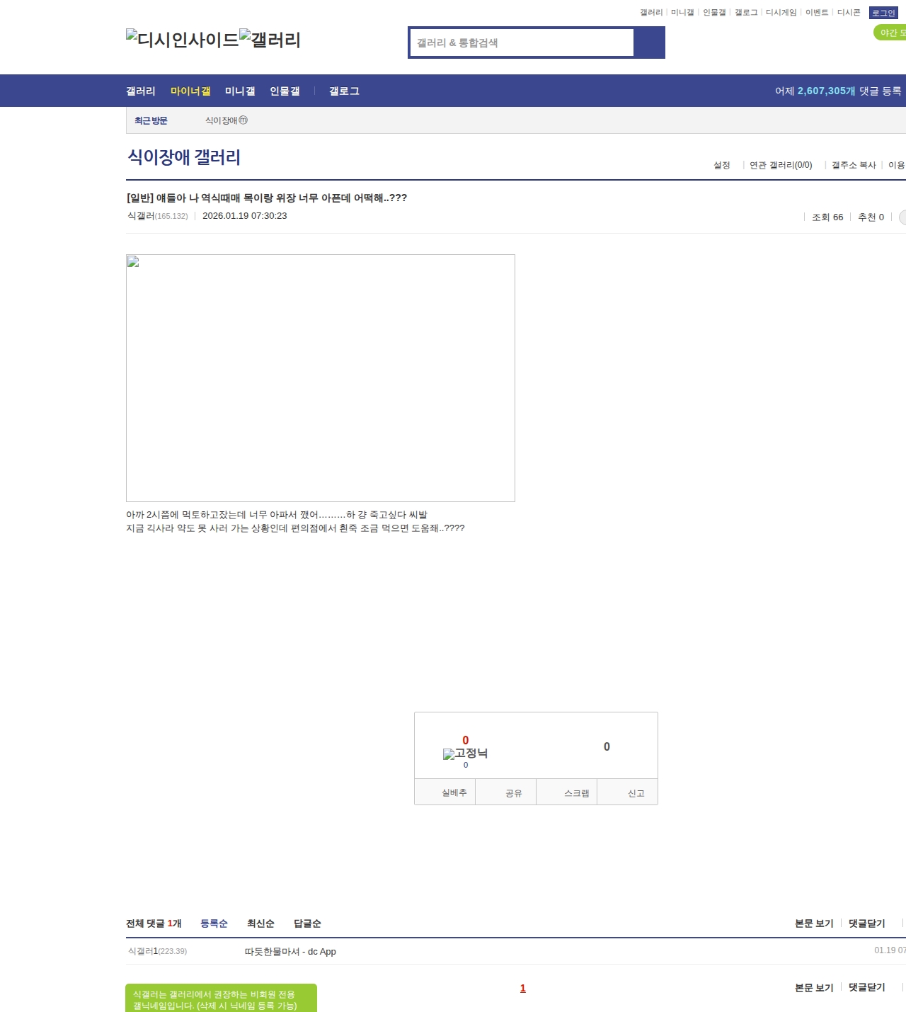Open the 미니갤 menu item
The image size is (906, 1012).
[x=239, y=91]
